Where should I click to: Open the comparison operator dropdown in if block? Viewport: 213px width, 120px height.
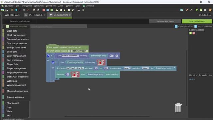point(111,56)
